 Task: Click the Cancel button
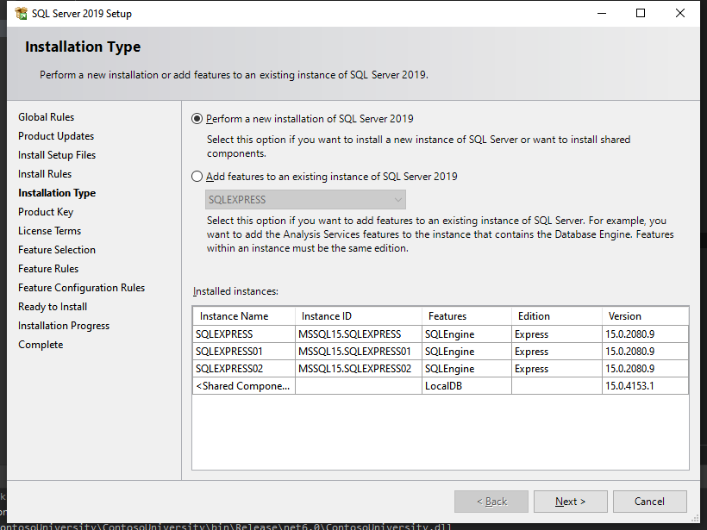pos(649,502)
